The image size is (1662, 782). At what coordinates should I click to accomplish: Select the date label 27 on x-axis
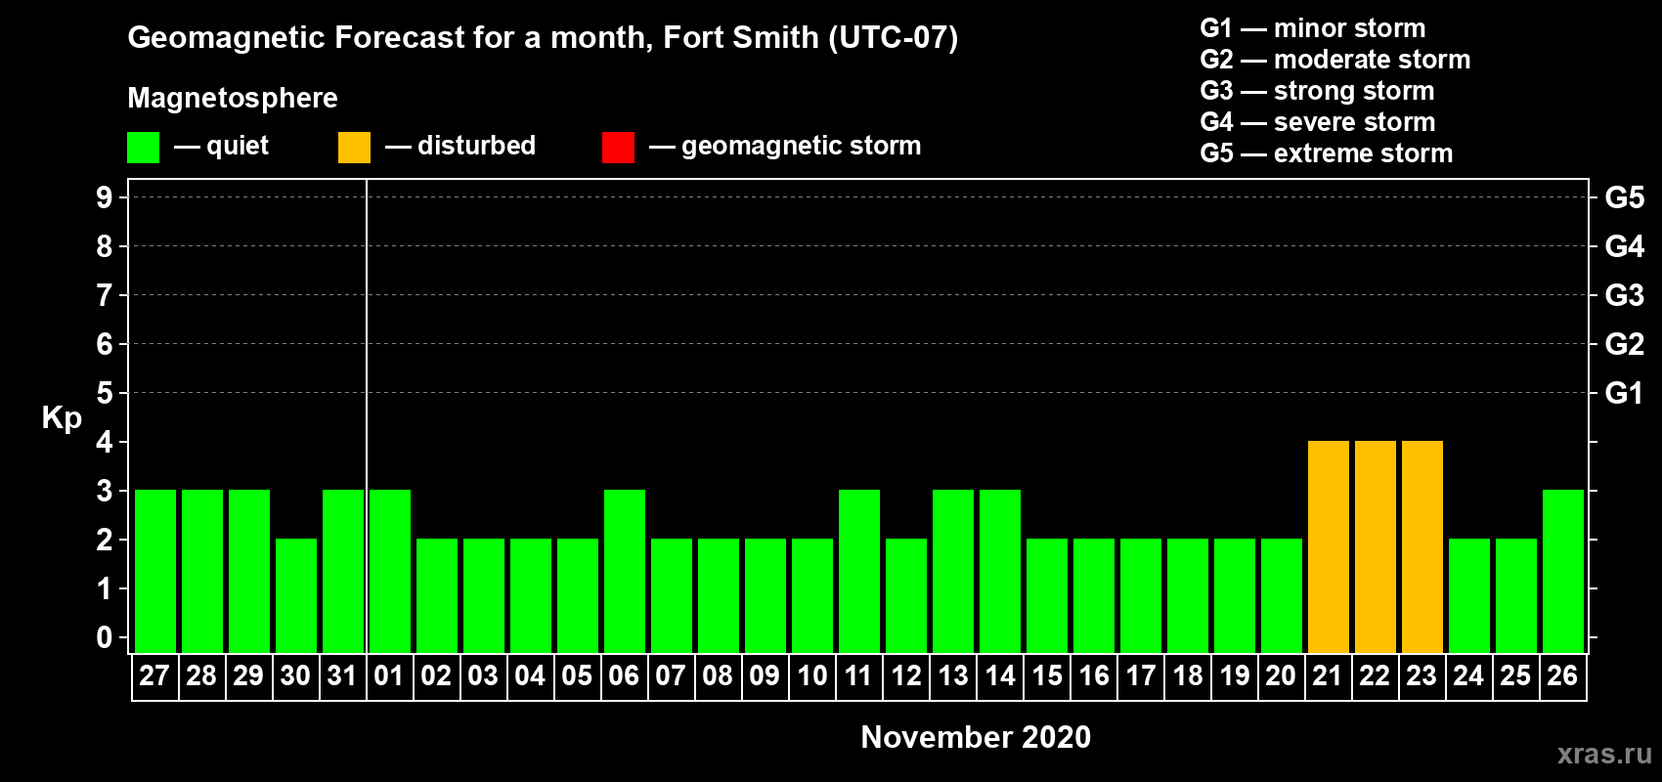(x=154, y=675)
